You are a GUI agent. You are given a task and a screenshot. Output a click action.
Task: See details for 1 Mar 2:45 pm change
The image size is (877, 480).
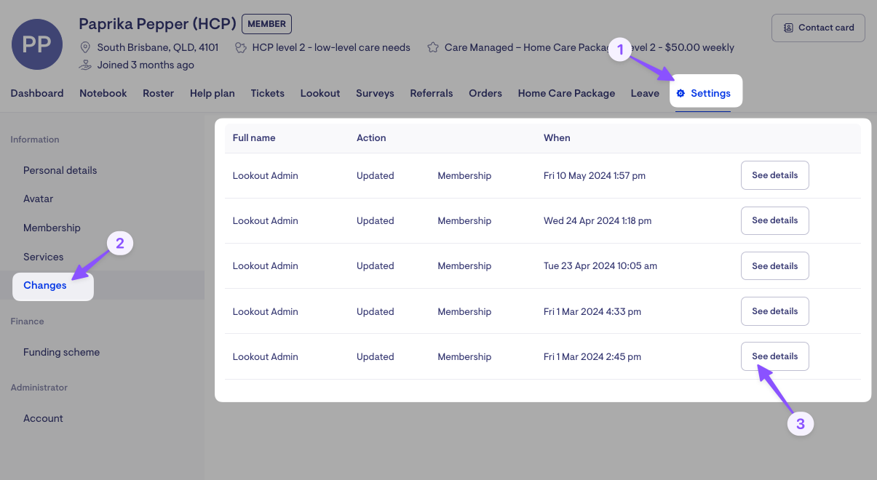tap(774, 356)
